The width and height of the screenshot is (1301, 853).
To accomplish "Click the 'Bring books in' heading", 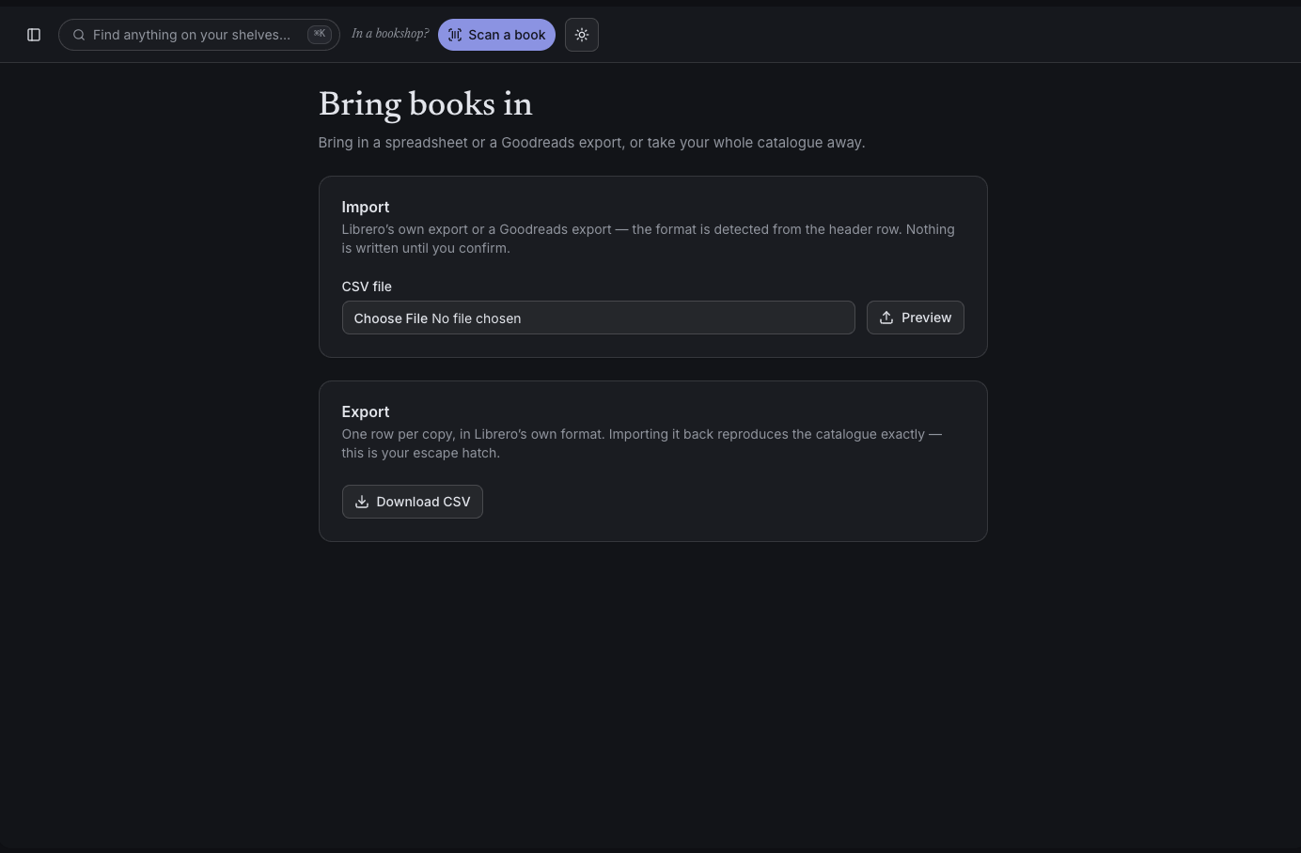I will (425, 104).
